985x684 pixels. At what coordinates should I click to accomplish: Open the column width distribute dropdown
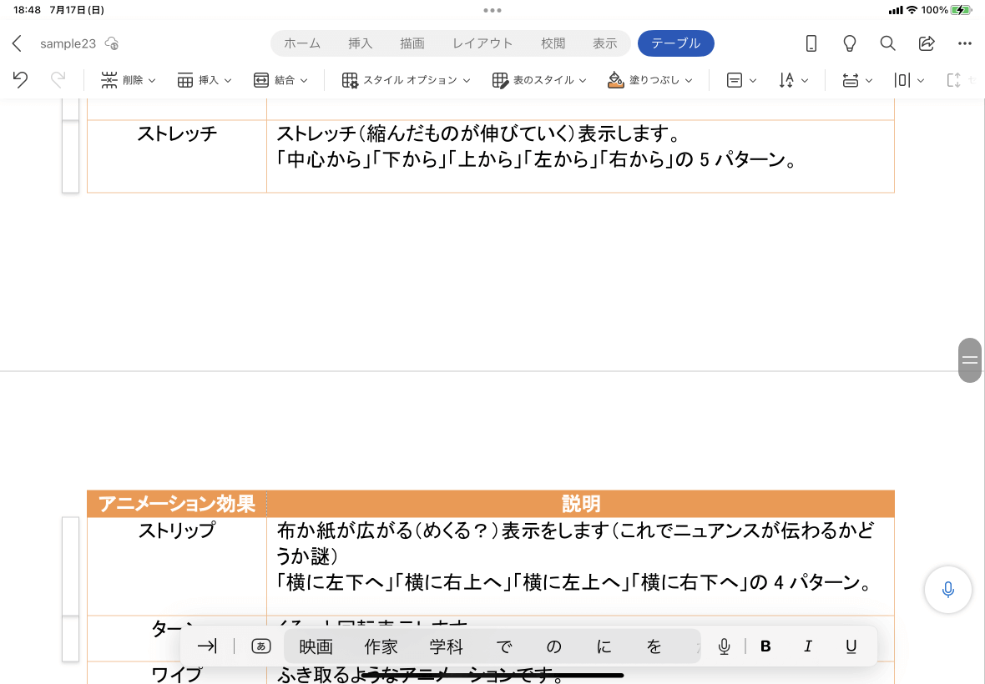click(909, 80)
